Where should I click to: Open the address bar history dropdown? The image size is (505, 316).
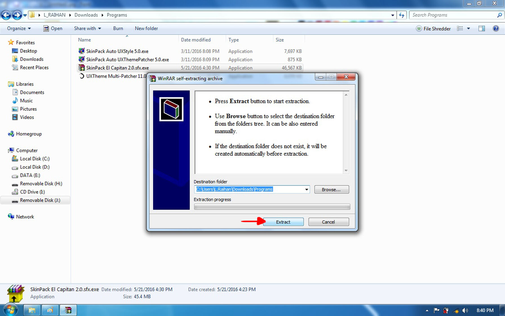coord(393,15)
